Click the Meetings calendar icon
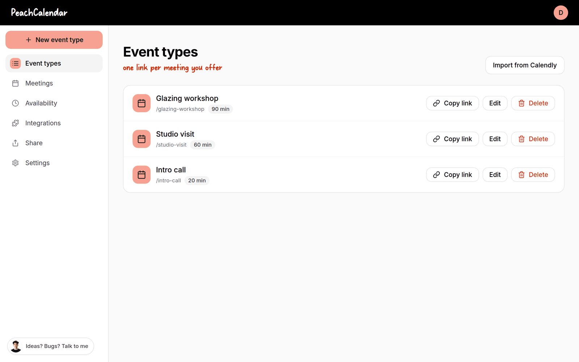This screenshot has height=362, width=579. (15, 83)
